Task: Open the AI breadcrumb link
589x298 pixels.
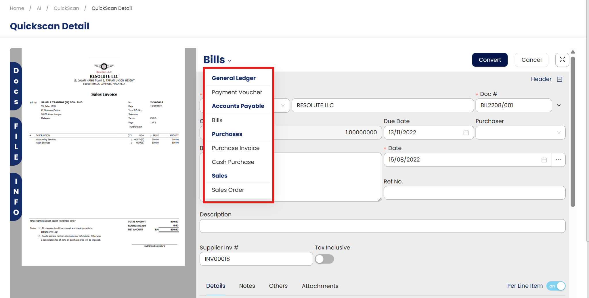Action: tap(39, 8)
